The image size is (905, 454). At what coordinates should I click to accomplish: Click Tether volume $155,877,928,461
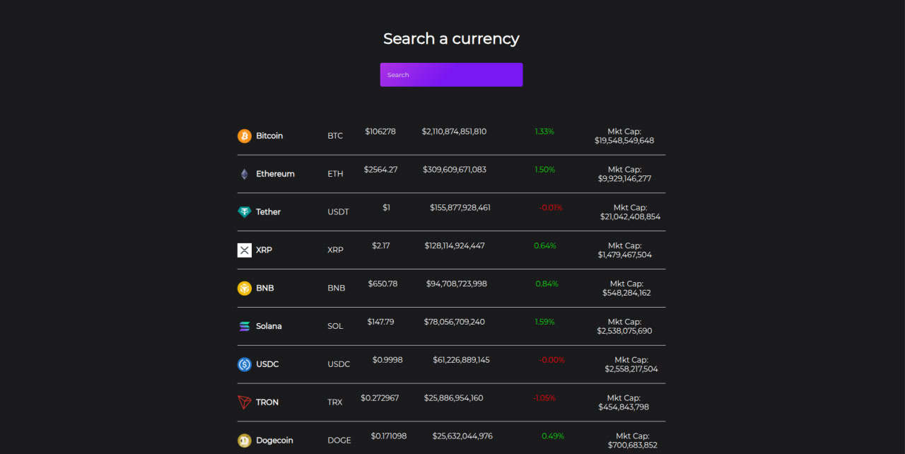click(460, 208)
